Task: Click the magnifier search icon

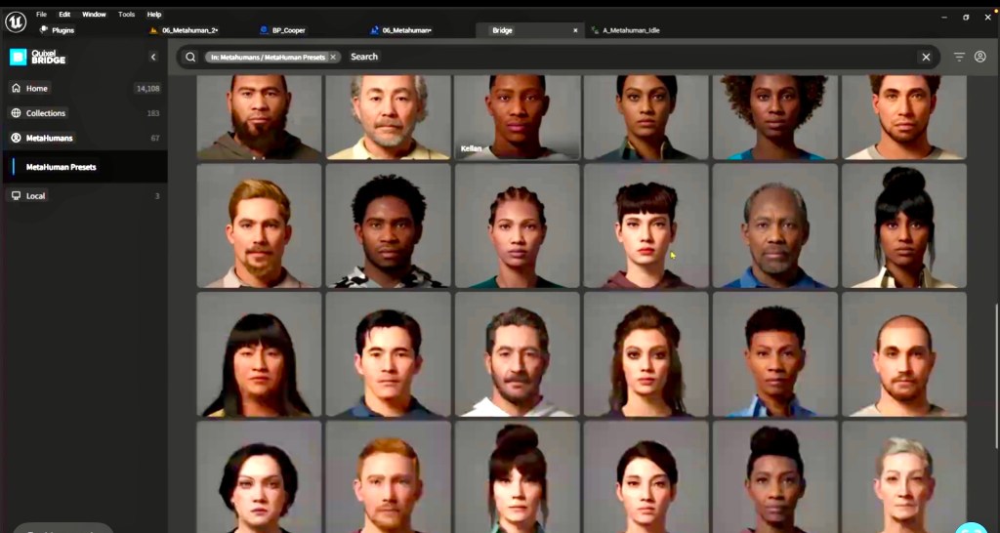Action: [190, 57]
